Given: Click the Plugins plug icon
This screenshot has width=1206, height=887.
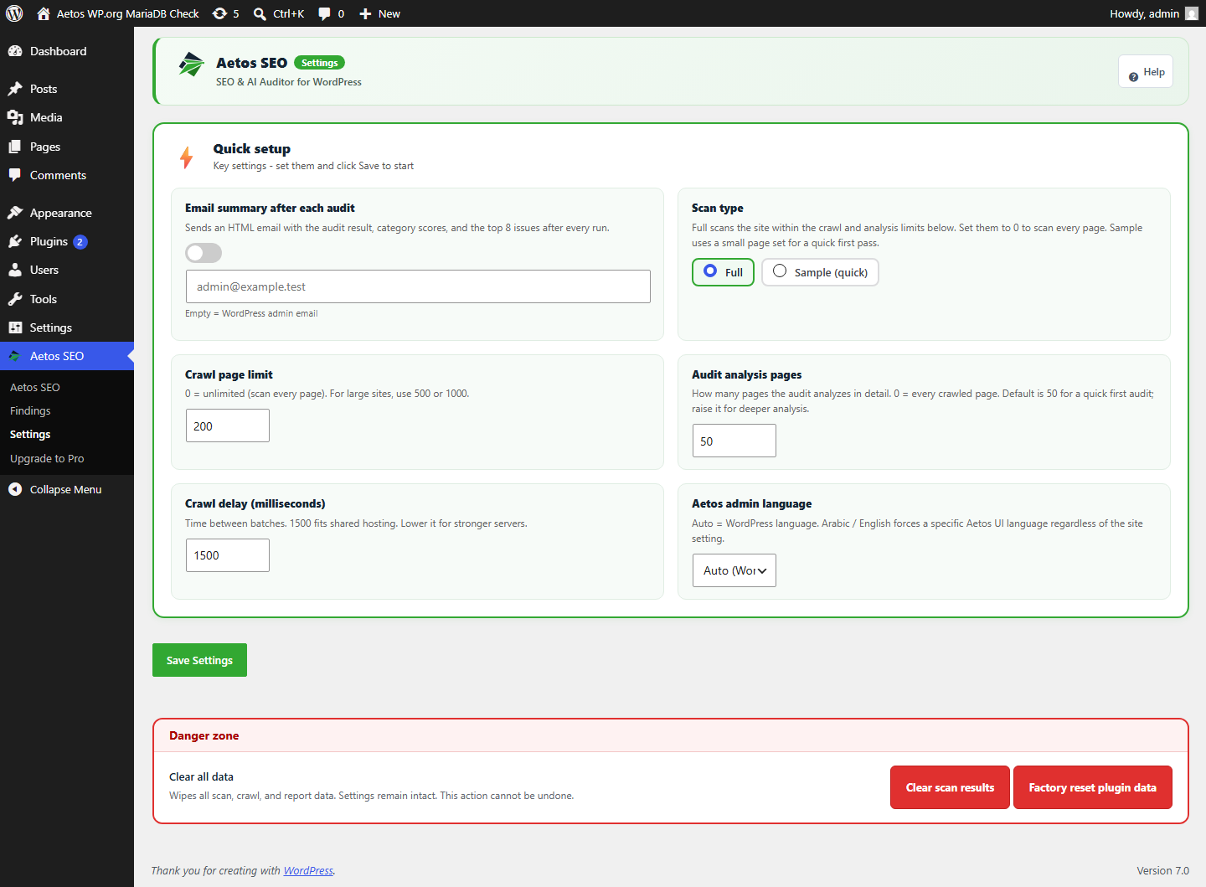Looking at the screenshot, I should pos(15,241).
